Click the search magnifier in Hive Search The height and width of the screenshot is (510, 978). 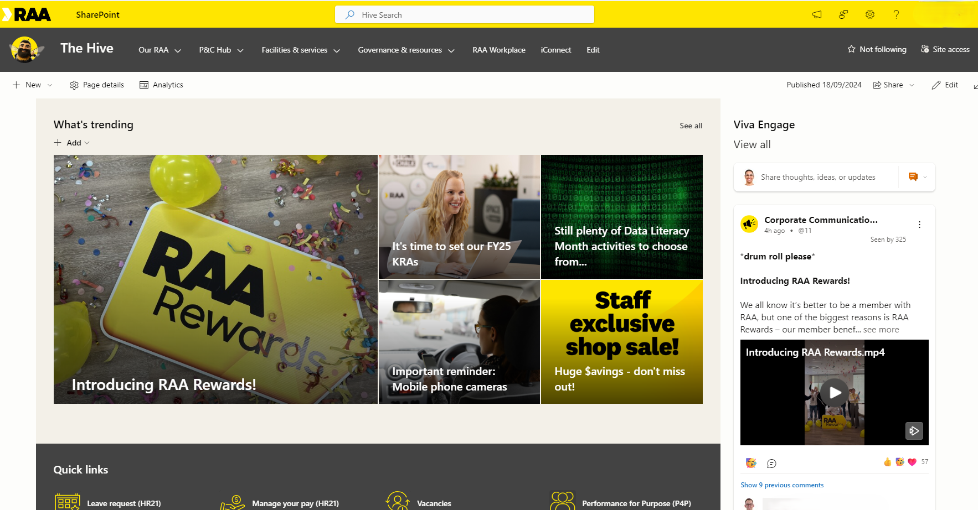point(350,15)
